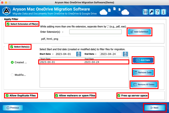Toggle the Select Date(s) checkbox
The image size is (169, 113).
click(x=12, y=47)
